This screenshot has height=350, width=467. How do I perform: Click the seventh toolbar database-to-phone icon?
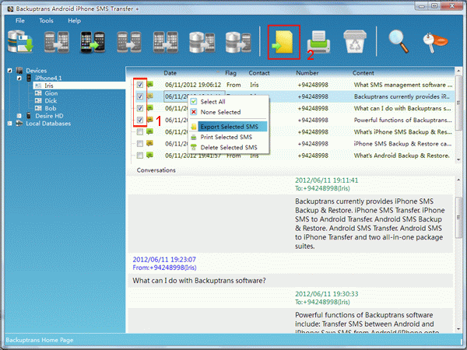pos(238,42)
